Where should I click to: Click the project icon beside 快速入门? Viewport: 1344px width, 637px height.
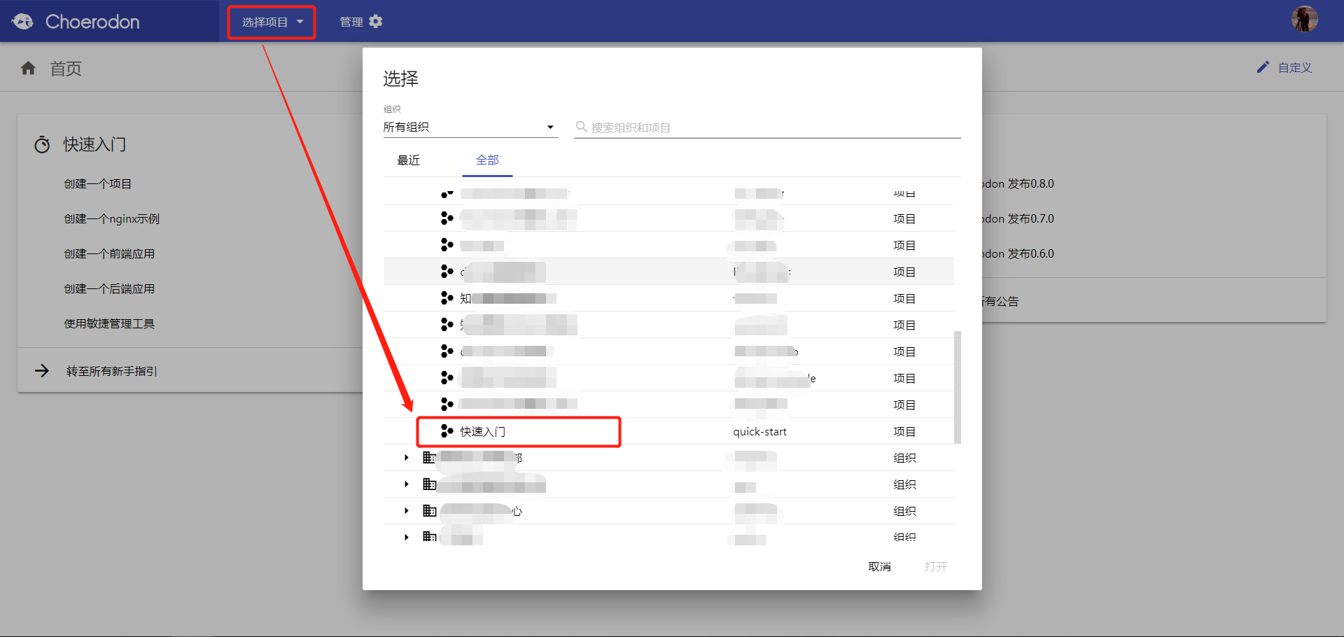447,431
